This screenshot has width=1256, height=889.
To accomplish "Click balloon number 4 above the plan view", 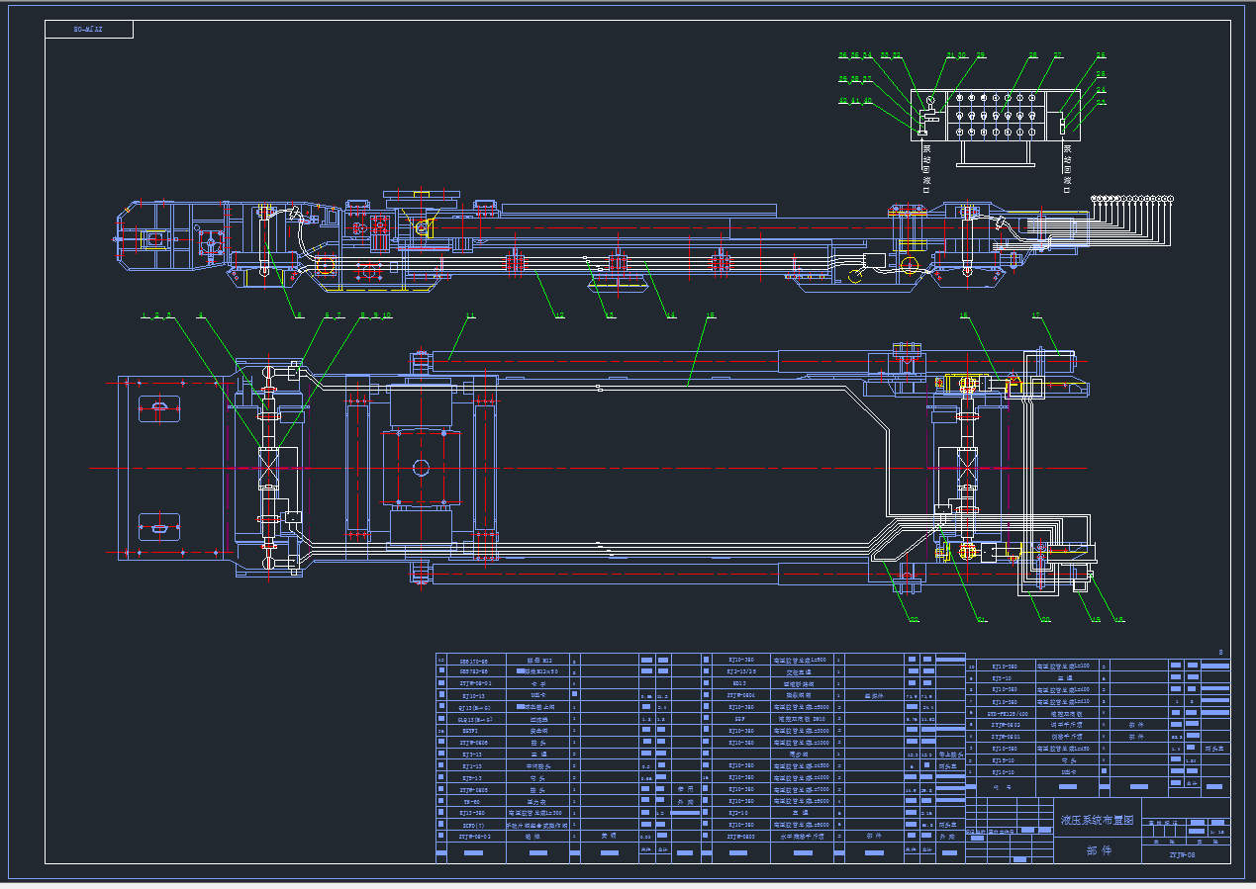I will tap(201, 315).
